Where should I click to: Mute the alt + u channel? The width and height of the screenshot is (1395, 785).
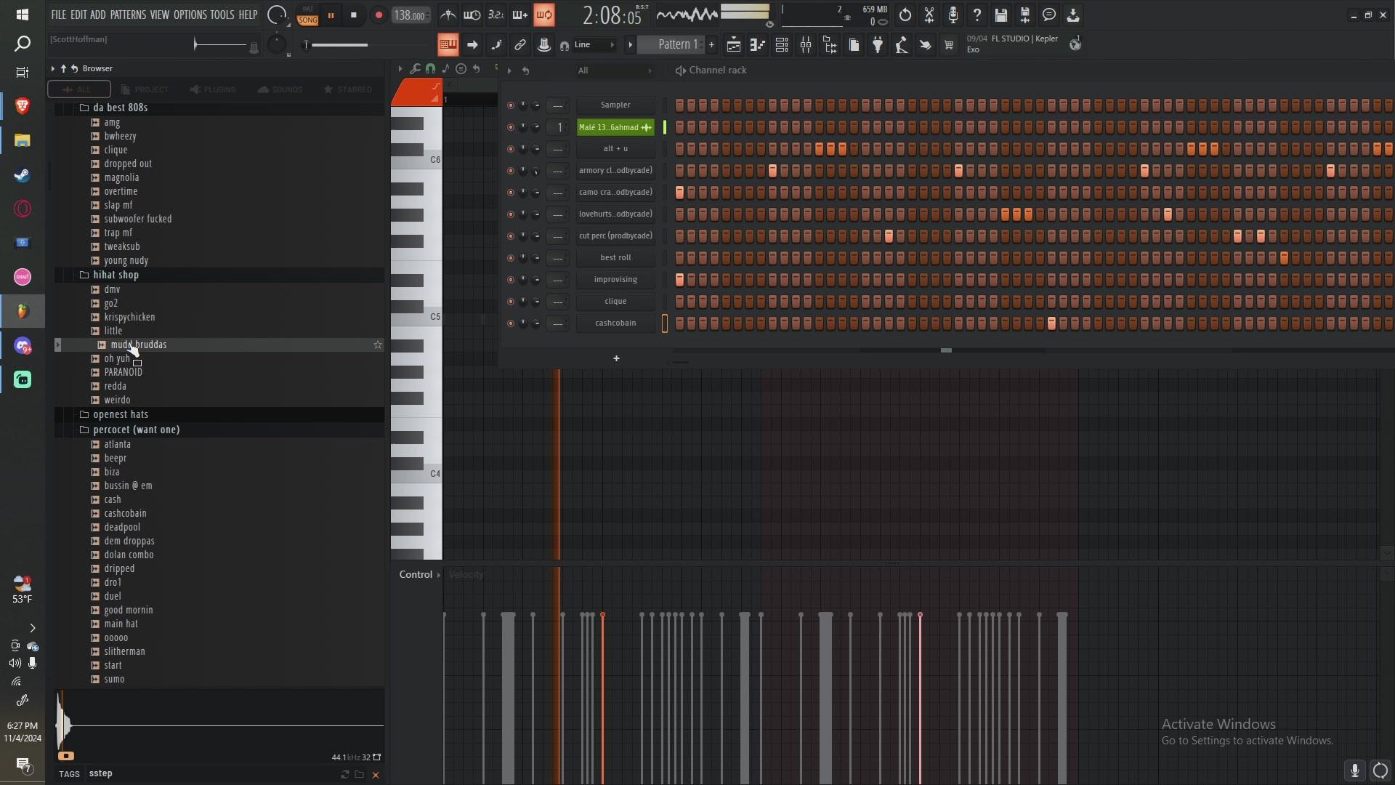pos(511,149)
